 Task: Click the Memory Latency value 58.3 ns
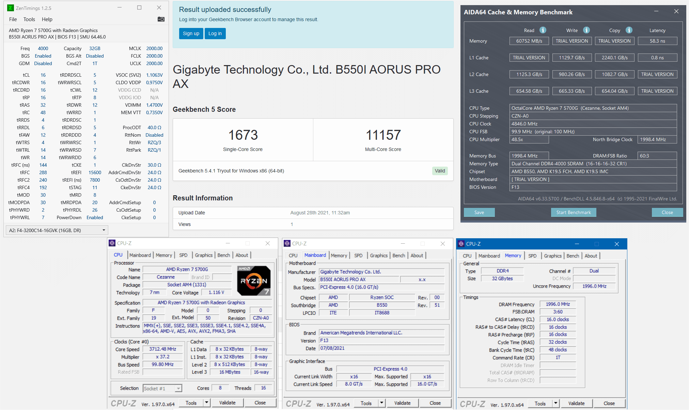click(x=657, y=41)
